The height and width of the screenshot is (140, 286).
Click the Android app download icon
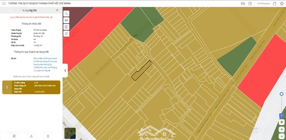click(x=282, y=3)
